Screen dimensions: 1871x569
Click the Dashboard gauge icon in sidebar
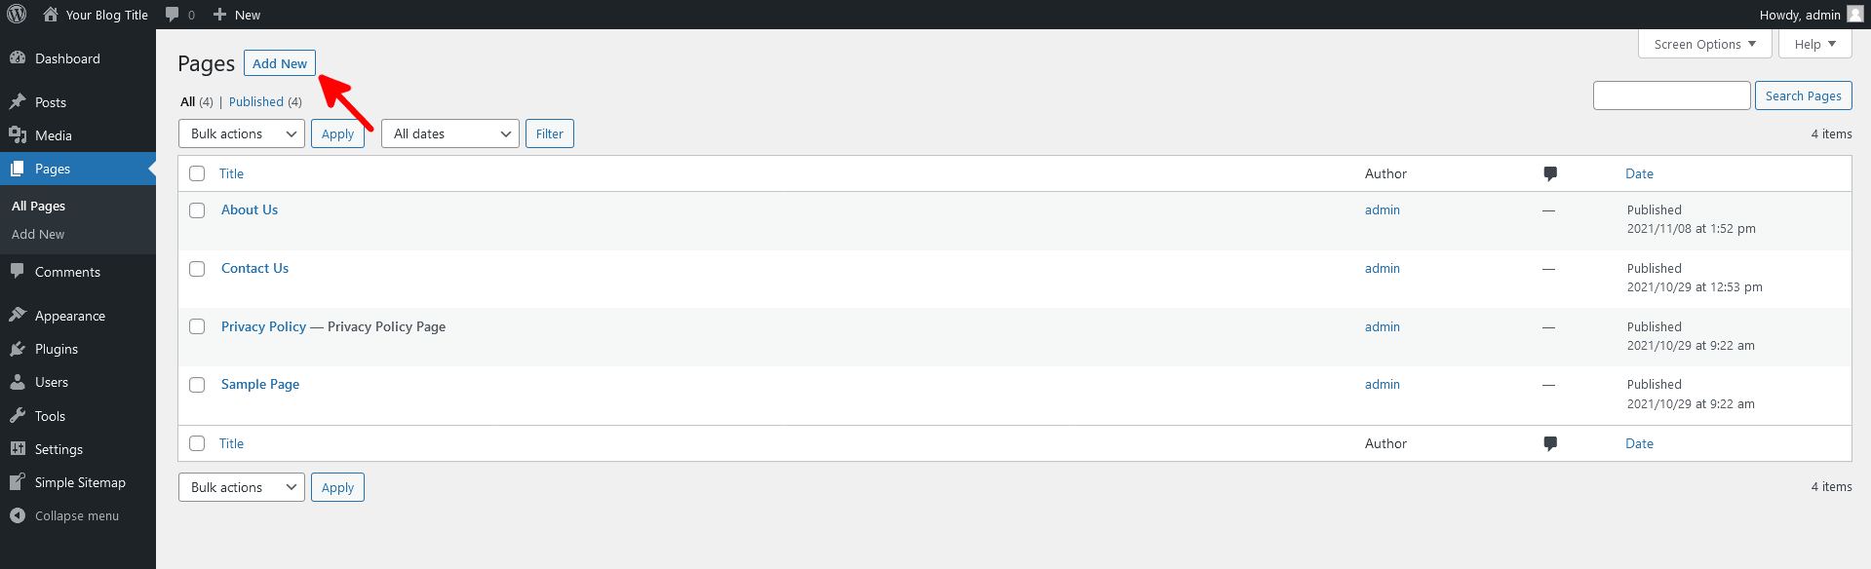point(18,58)
